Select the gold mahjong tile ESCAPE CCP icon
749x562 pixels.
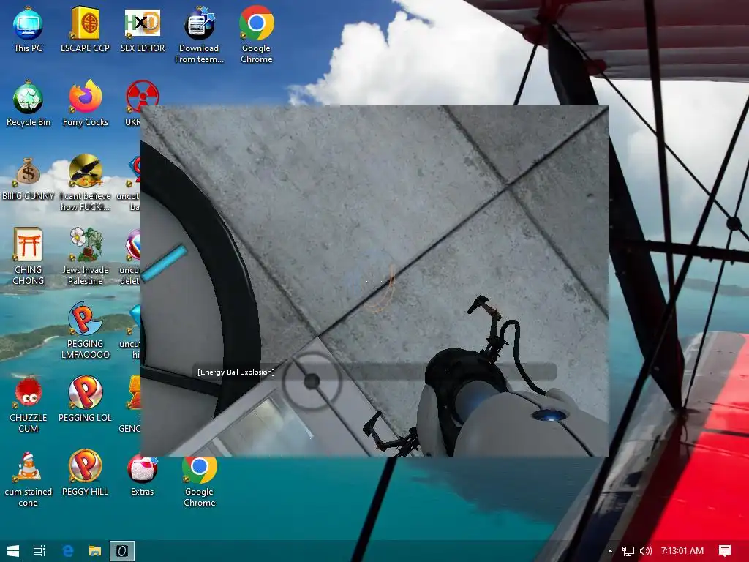point(85,29)
